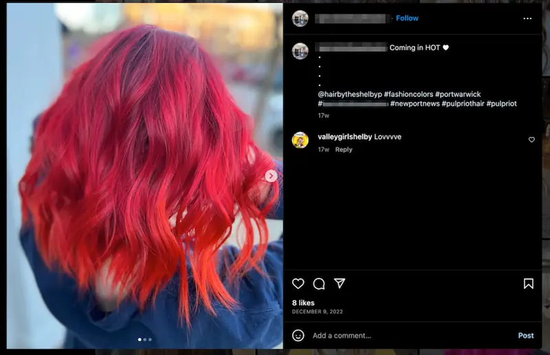Focus the Add a comment field

tap(412, 335)
